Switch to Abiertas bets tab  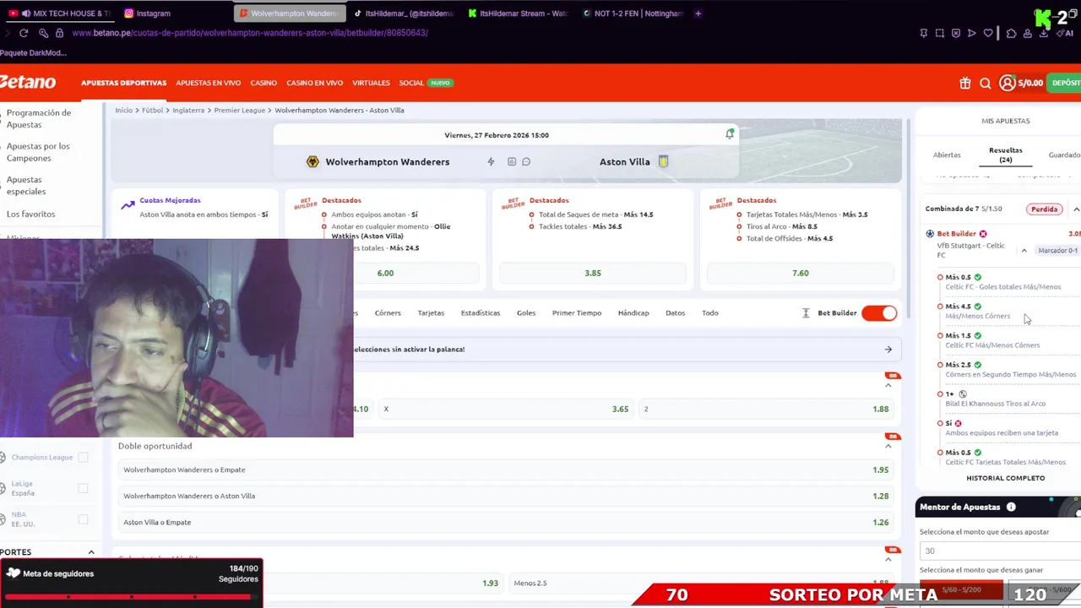pyautogui.click(x=947, y=155)
